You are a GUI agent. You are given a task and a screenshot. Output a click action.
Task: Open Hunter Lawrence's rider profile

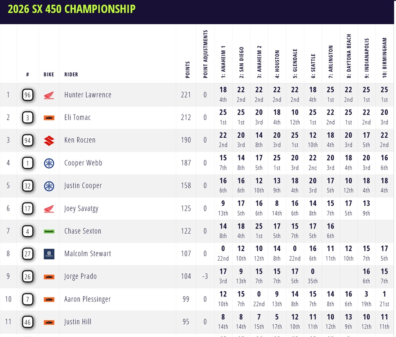pyautogui.click(x=88, y=95)
